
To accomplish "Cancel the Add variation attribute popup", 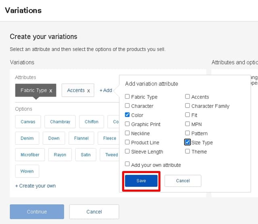I will (x=183, y=181).
